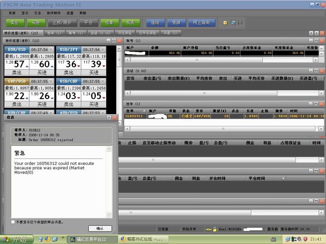Switch to the 已平仓部位 tab
Screen dimensions: 326x244
[147, 33]
